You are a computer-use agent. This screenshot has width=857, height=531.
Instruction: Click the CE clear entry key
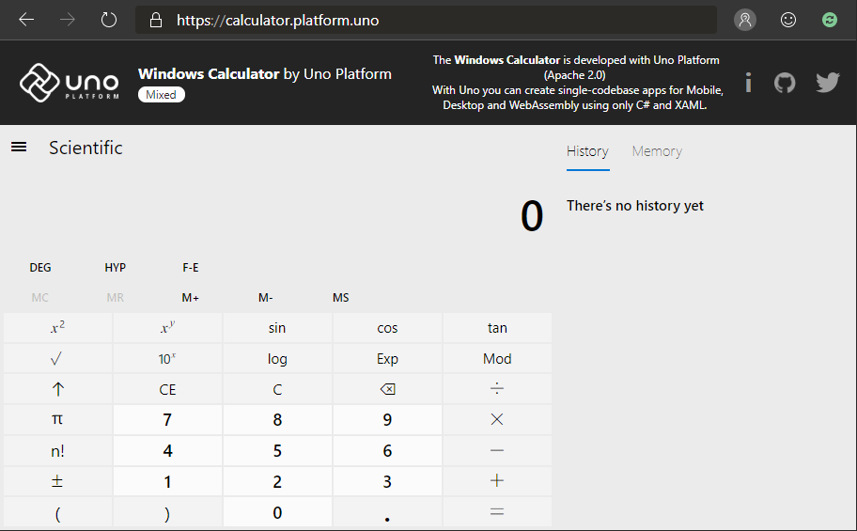[x=167, y=389]
